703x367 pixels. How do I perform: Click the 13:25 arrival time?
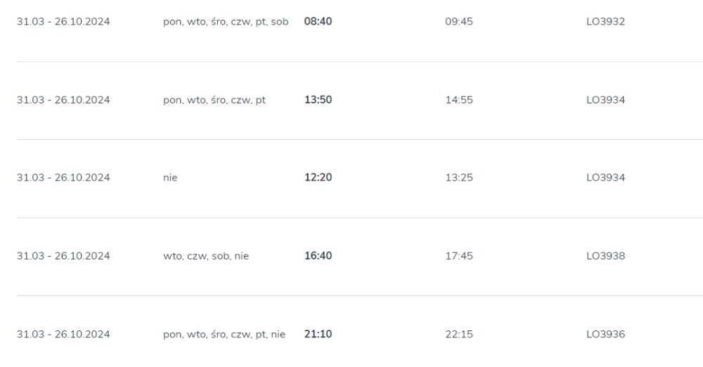pyautogui.click(x=458, y=177)
